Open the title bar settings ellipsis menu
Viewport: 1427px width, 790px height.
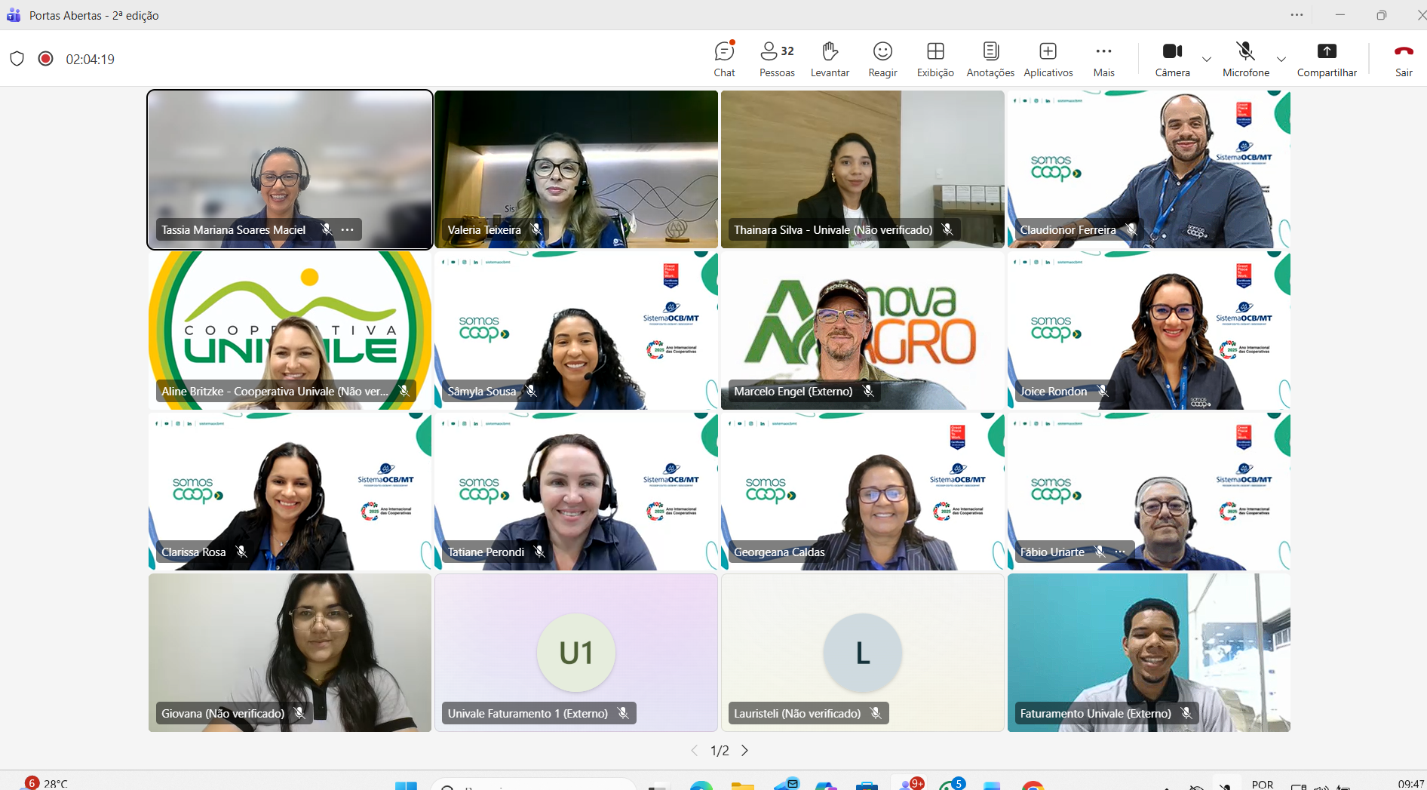[1297, 15]
